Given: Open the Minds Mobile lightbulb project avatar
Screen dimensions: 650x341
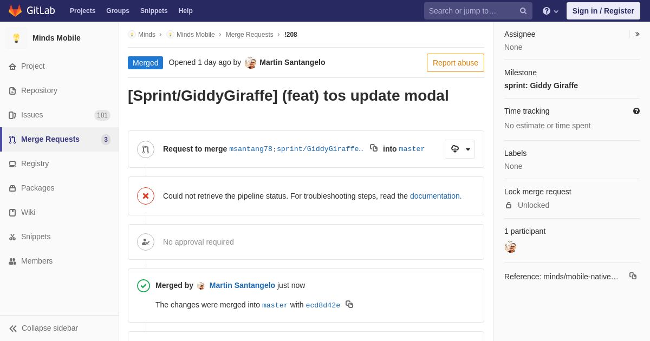Looking at the screenshot, I should point(16,38).
